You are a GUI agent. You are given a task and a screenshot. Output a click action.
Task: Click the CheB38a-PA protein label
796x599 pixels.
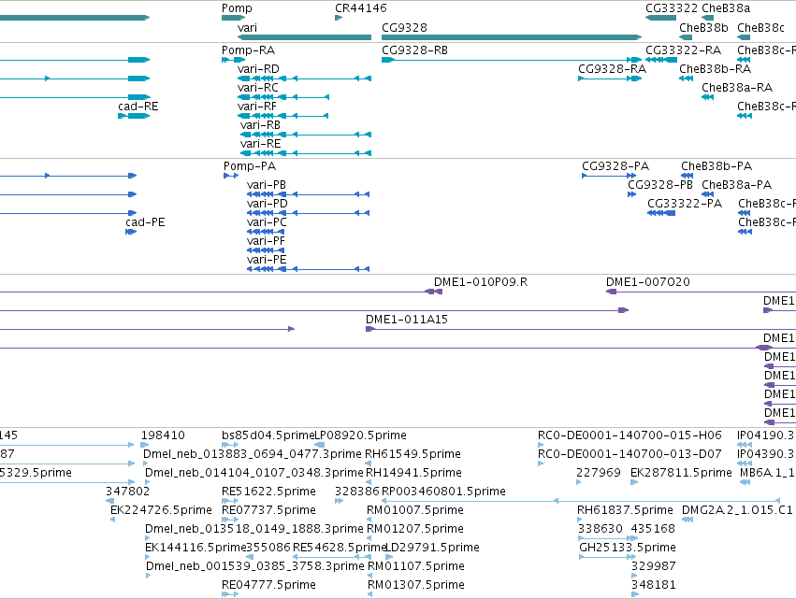point(737,185)
